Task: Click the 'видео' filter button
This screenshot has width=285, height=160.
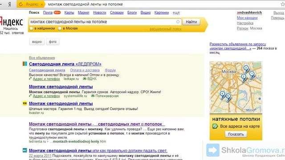Action: [x=37, y=42]
